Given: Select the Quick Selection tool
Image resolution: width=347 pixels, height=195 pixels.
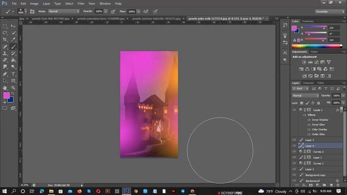Looking at the screenshot, I should coord(13,32).
